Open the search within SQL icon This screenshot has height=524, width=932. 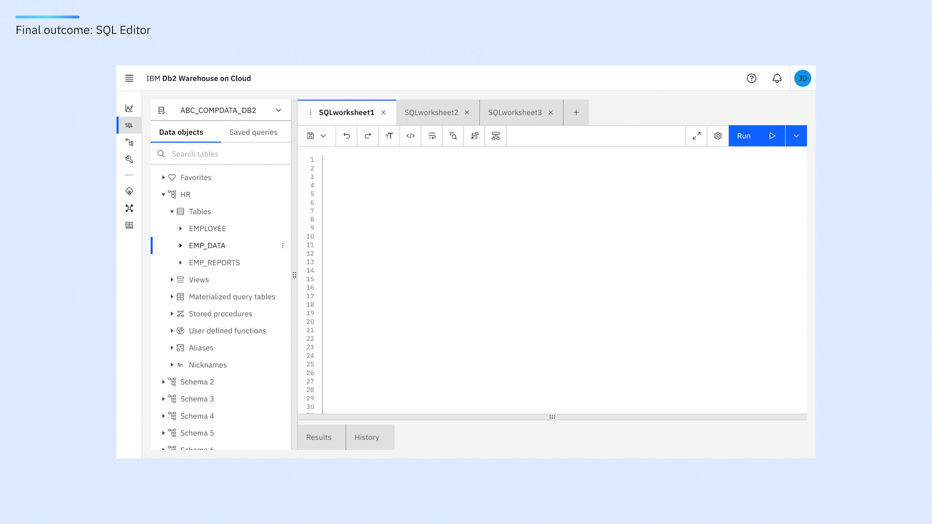pyautogui.click(x=453, y=136)
